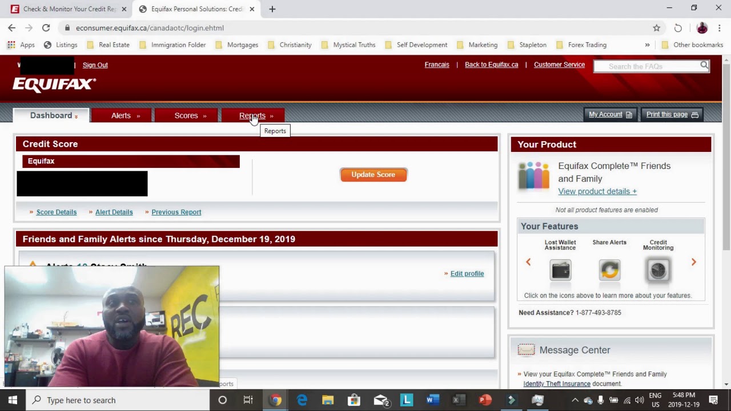Image resolution: width=731 pixels, height=411 pixels.
Task: Open the Chrome profile avatar
Action: tap(702, 27)
